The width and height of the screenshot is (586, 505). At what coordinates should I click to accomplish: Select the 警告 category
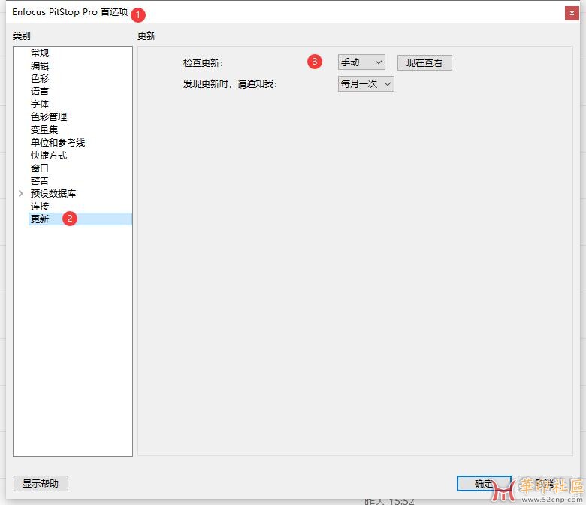point(40,181)
